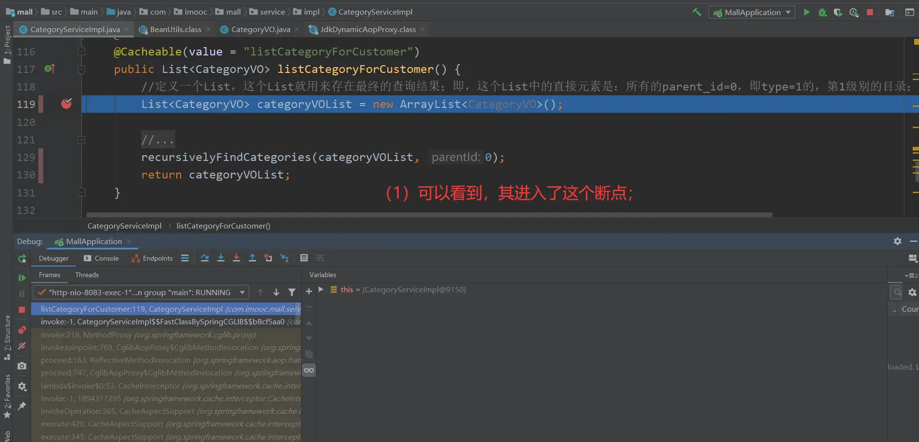
Task: Click the green Debug bug icon
Action: pos(822,12)
